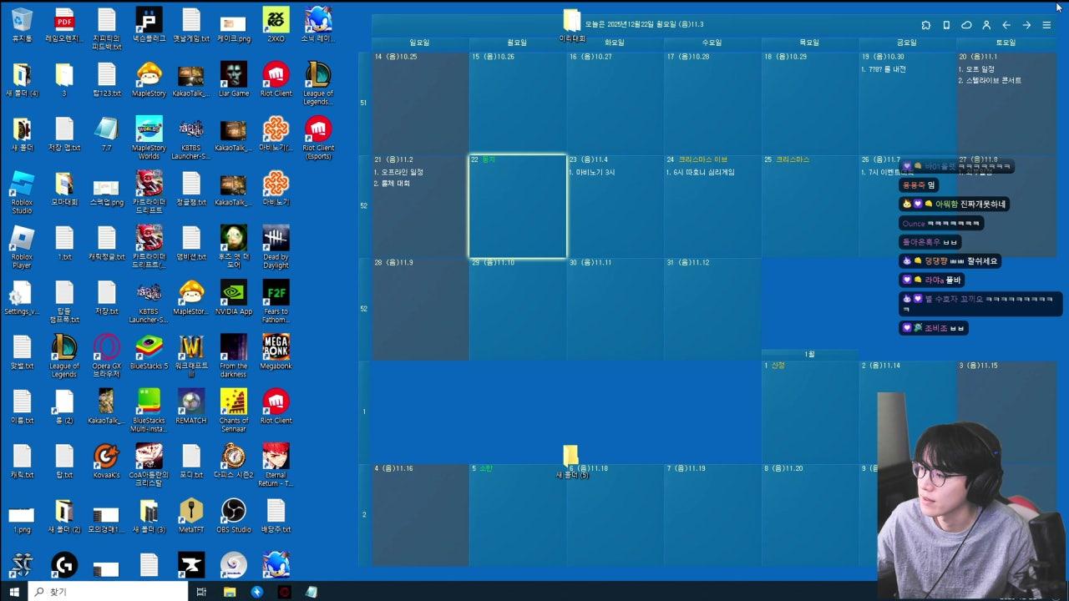Select the Fears to Fathom shortcut
Screen dimensions: 1069x601
coord(276,301)
